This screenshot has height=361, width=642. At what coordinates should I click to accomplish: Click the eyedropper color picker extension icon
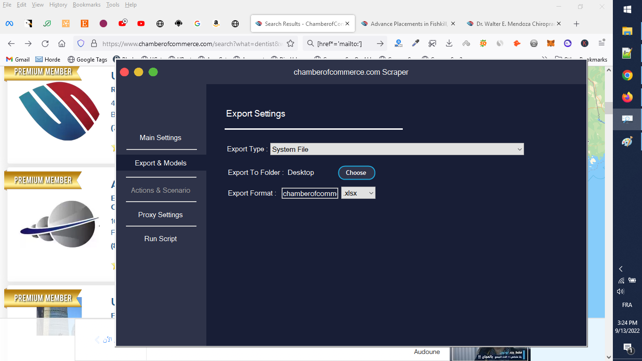click(x=415, y=43)
